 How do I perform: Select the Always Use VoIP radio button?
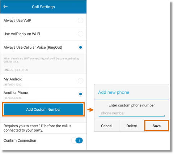[80, 20]
